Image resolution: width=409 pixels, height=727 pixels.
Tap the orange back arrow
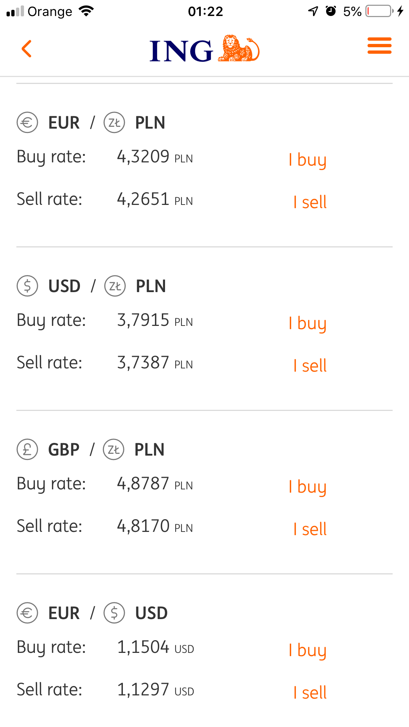click(x=27, y=49)
